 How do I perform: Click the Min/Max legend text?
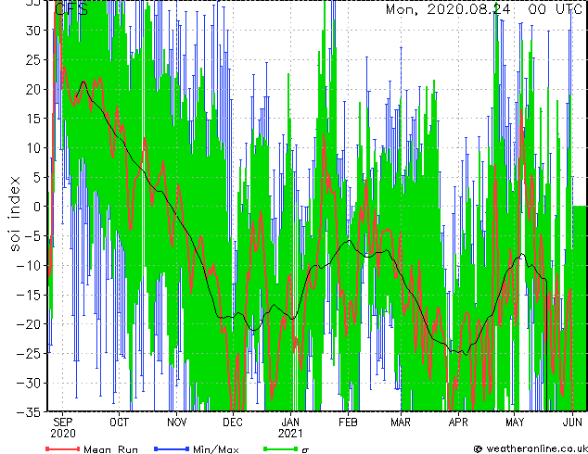click(215, 449)
